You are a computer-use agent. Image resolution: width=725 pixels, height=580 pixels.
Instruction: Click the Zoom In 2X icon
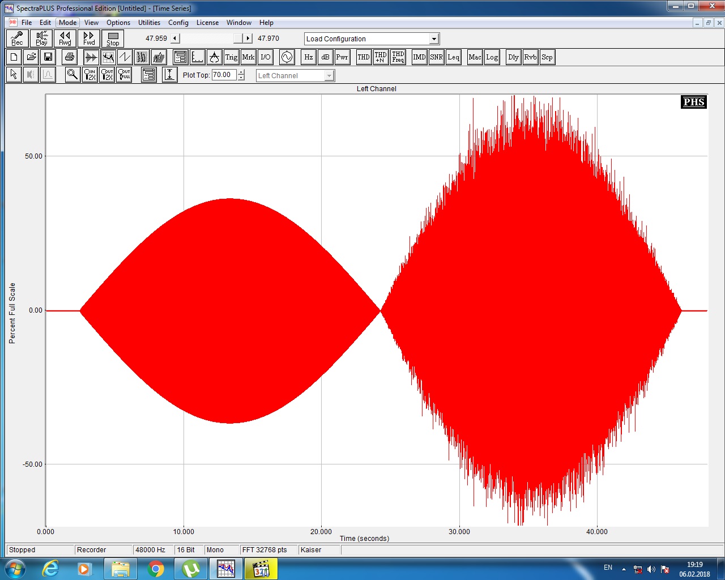click(90, 75)
